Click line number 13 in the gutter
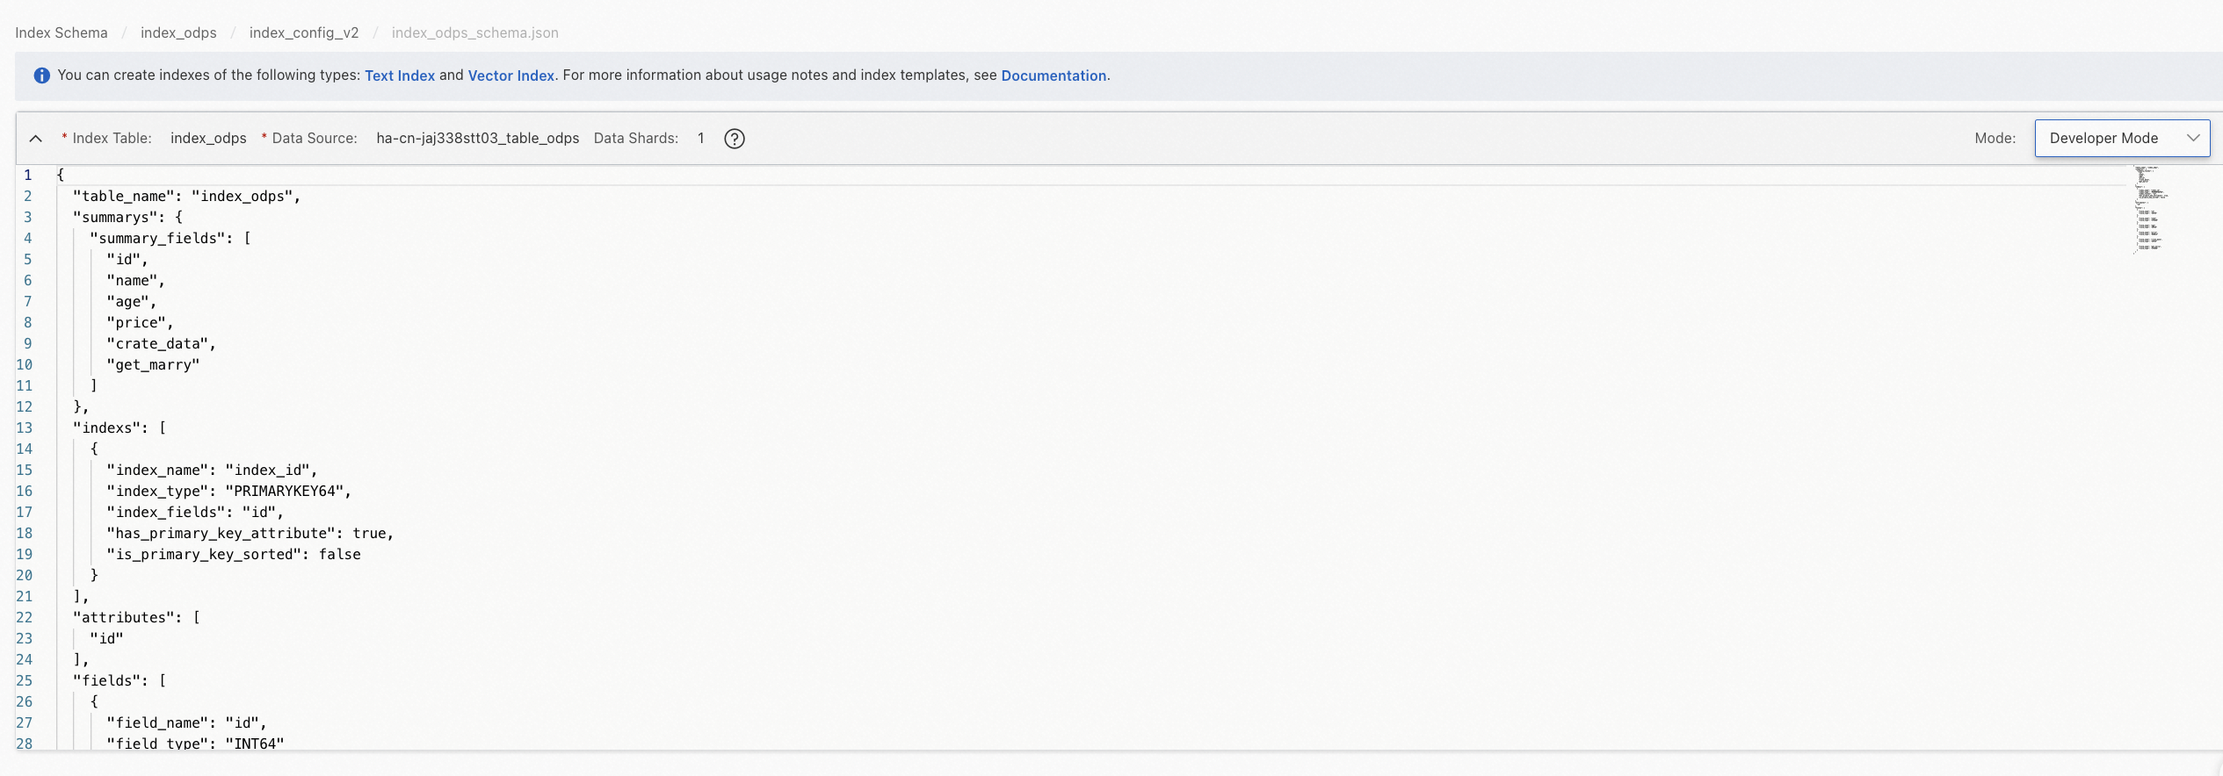The height and width of the screenshot is (776, 2223). click(25, 428)
